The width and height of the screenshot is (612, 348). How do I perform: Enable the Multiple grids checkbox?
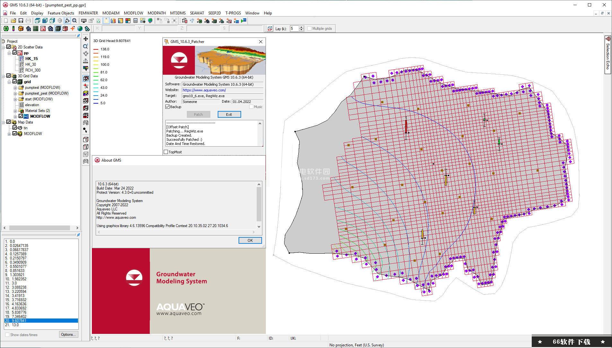click(310, 29)
